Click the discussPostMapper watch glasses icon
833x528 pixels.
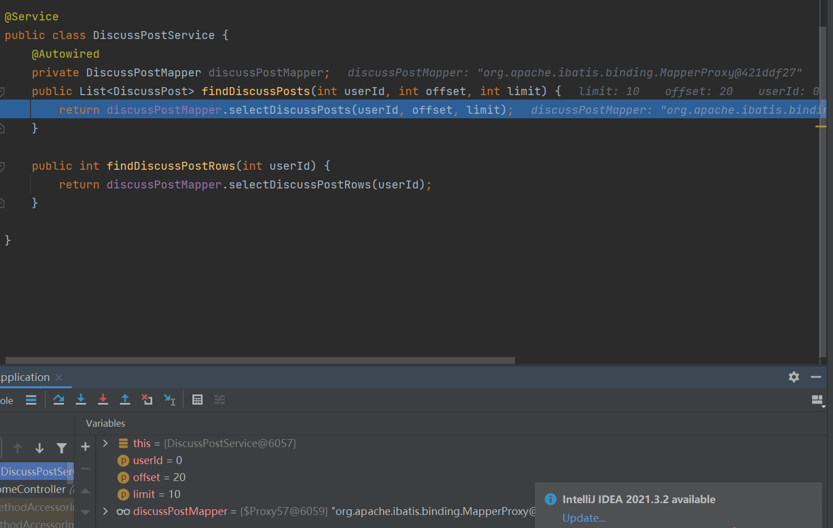[123, 512]
